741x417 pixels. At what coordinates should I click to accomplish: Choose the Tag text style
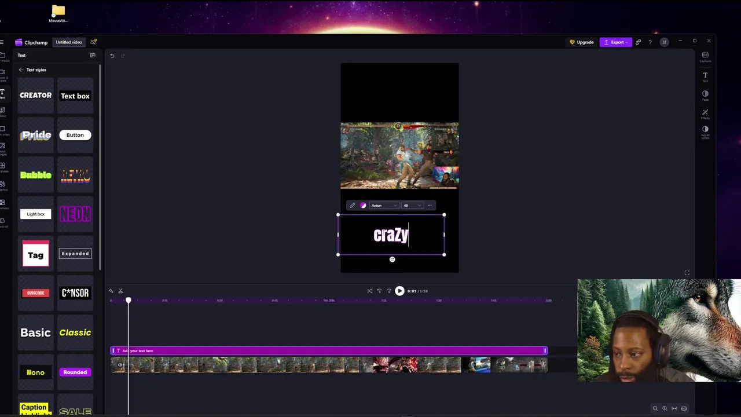(x=36, y=254)
